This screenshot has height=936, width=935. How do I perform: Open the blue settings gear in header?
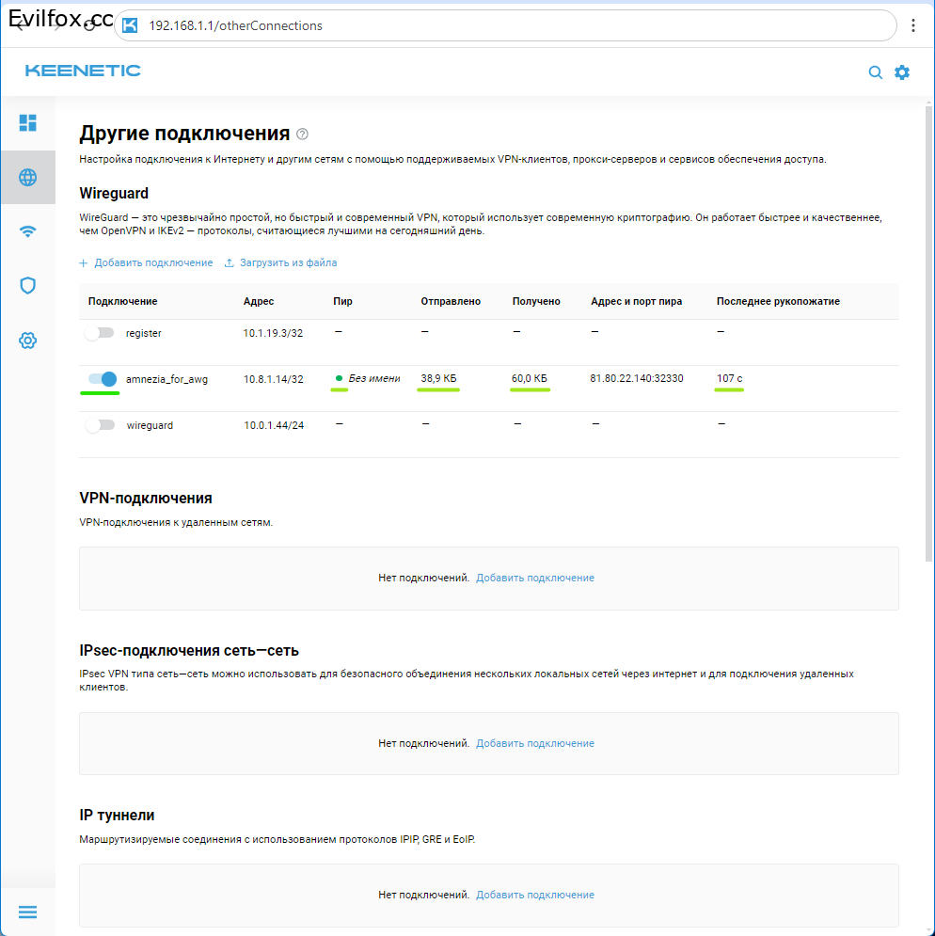[x=902, y=72]
